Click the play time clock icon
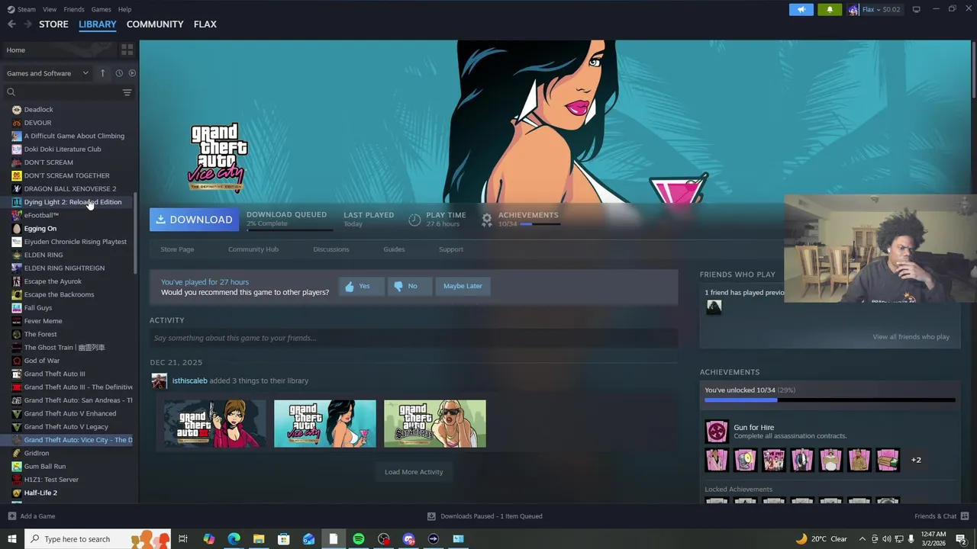977x549 pixels. (x=414, y=220)
